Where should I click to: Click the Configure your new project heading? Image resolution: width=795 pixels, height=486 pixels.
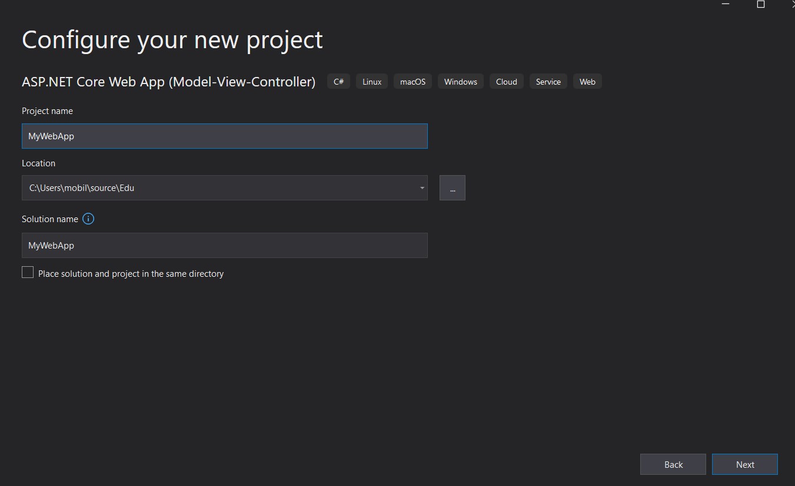[172, 39]
